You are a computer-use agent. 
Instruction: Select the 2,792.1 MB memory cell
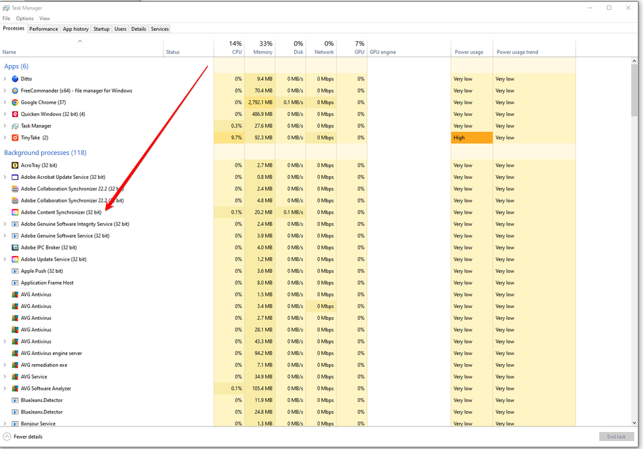pyautogui.click(x=260, y=102)
